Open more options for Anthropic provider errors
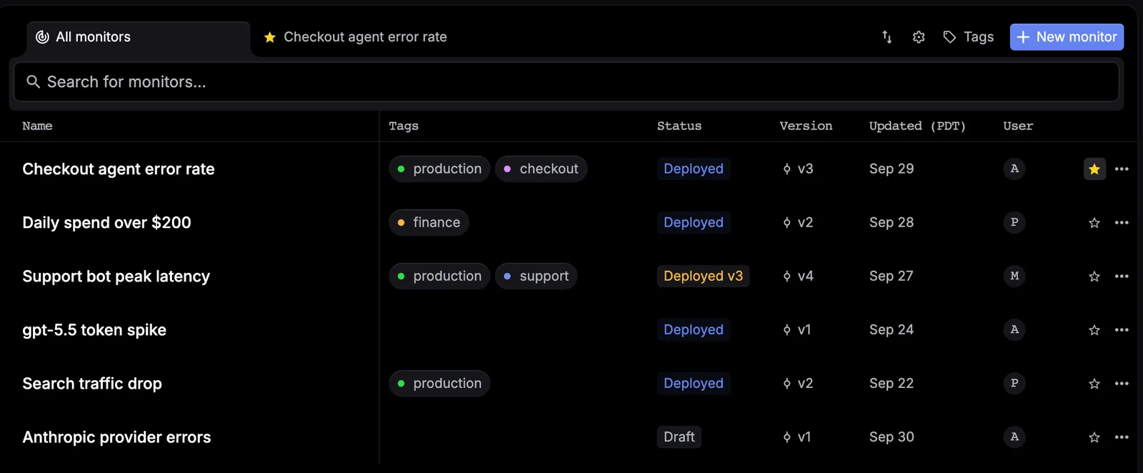 tap(1122, 437)
